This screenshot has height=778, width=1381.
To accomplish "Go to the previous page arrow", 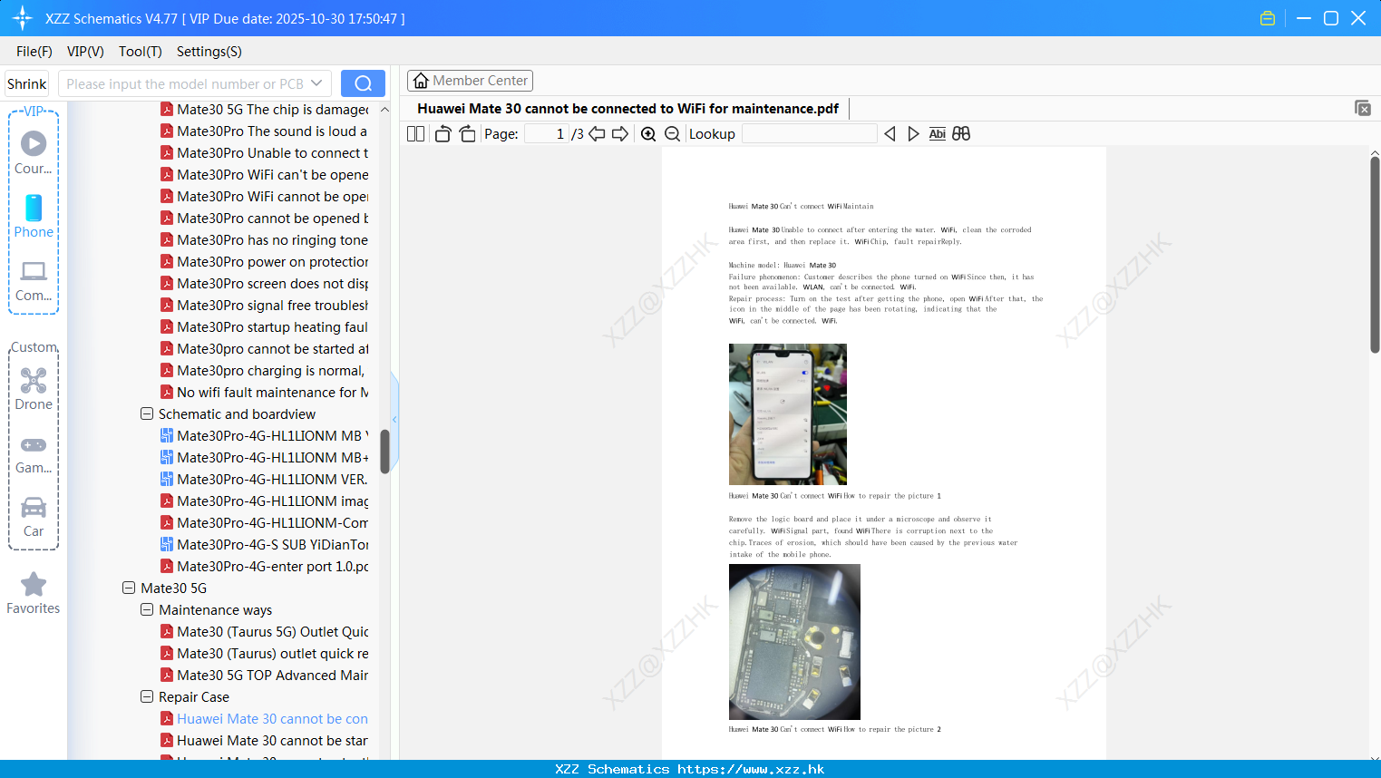I will [597, 134].
